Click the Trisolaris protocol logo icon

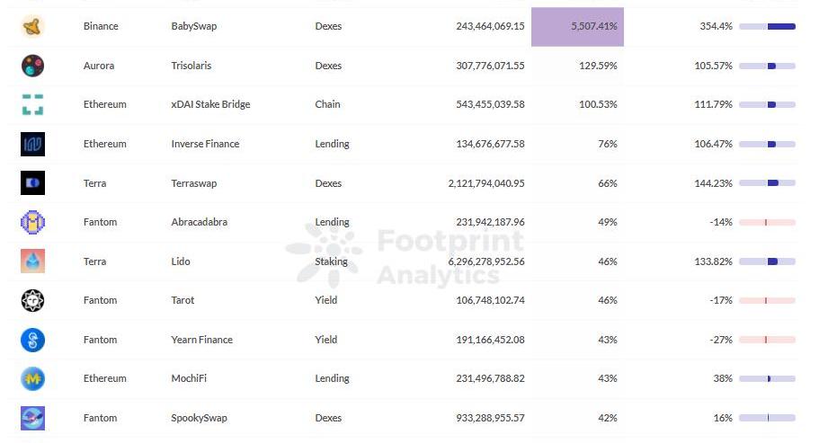point(33,66)
